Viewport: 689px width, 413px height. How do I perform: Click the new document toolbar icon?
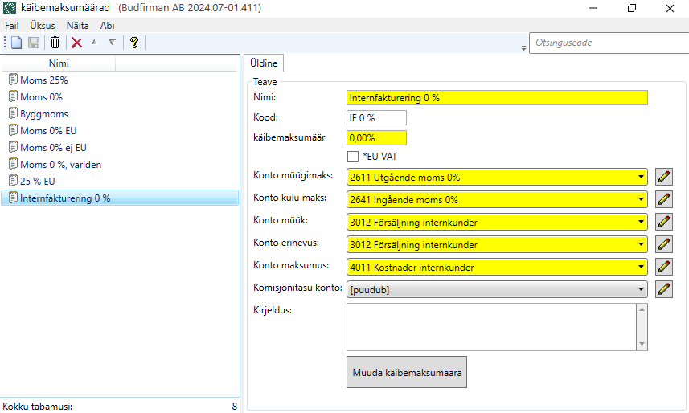[16, 43]
